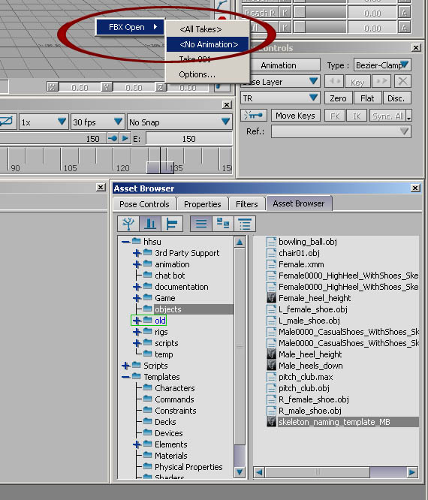428x500 pixels.
Task: Expand the 3rd Party Support folder
Action: [x=137, y=253]
